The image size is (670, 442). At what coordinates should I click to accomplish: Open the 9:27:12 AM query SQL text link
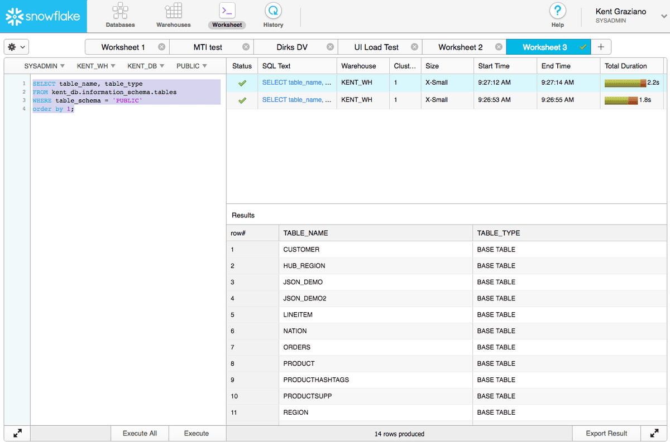coord(297,82)
